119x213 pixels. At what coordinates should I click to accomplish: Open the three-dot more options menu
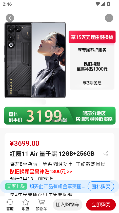(109, 18)
